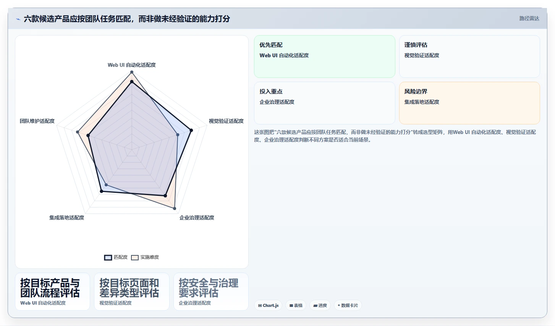Screen dimensions: 555x326
Task: Open the 风险边界 card
Action: (469, 103)
